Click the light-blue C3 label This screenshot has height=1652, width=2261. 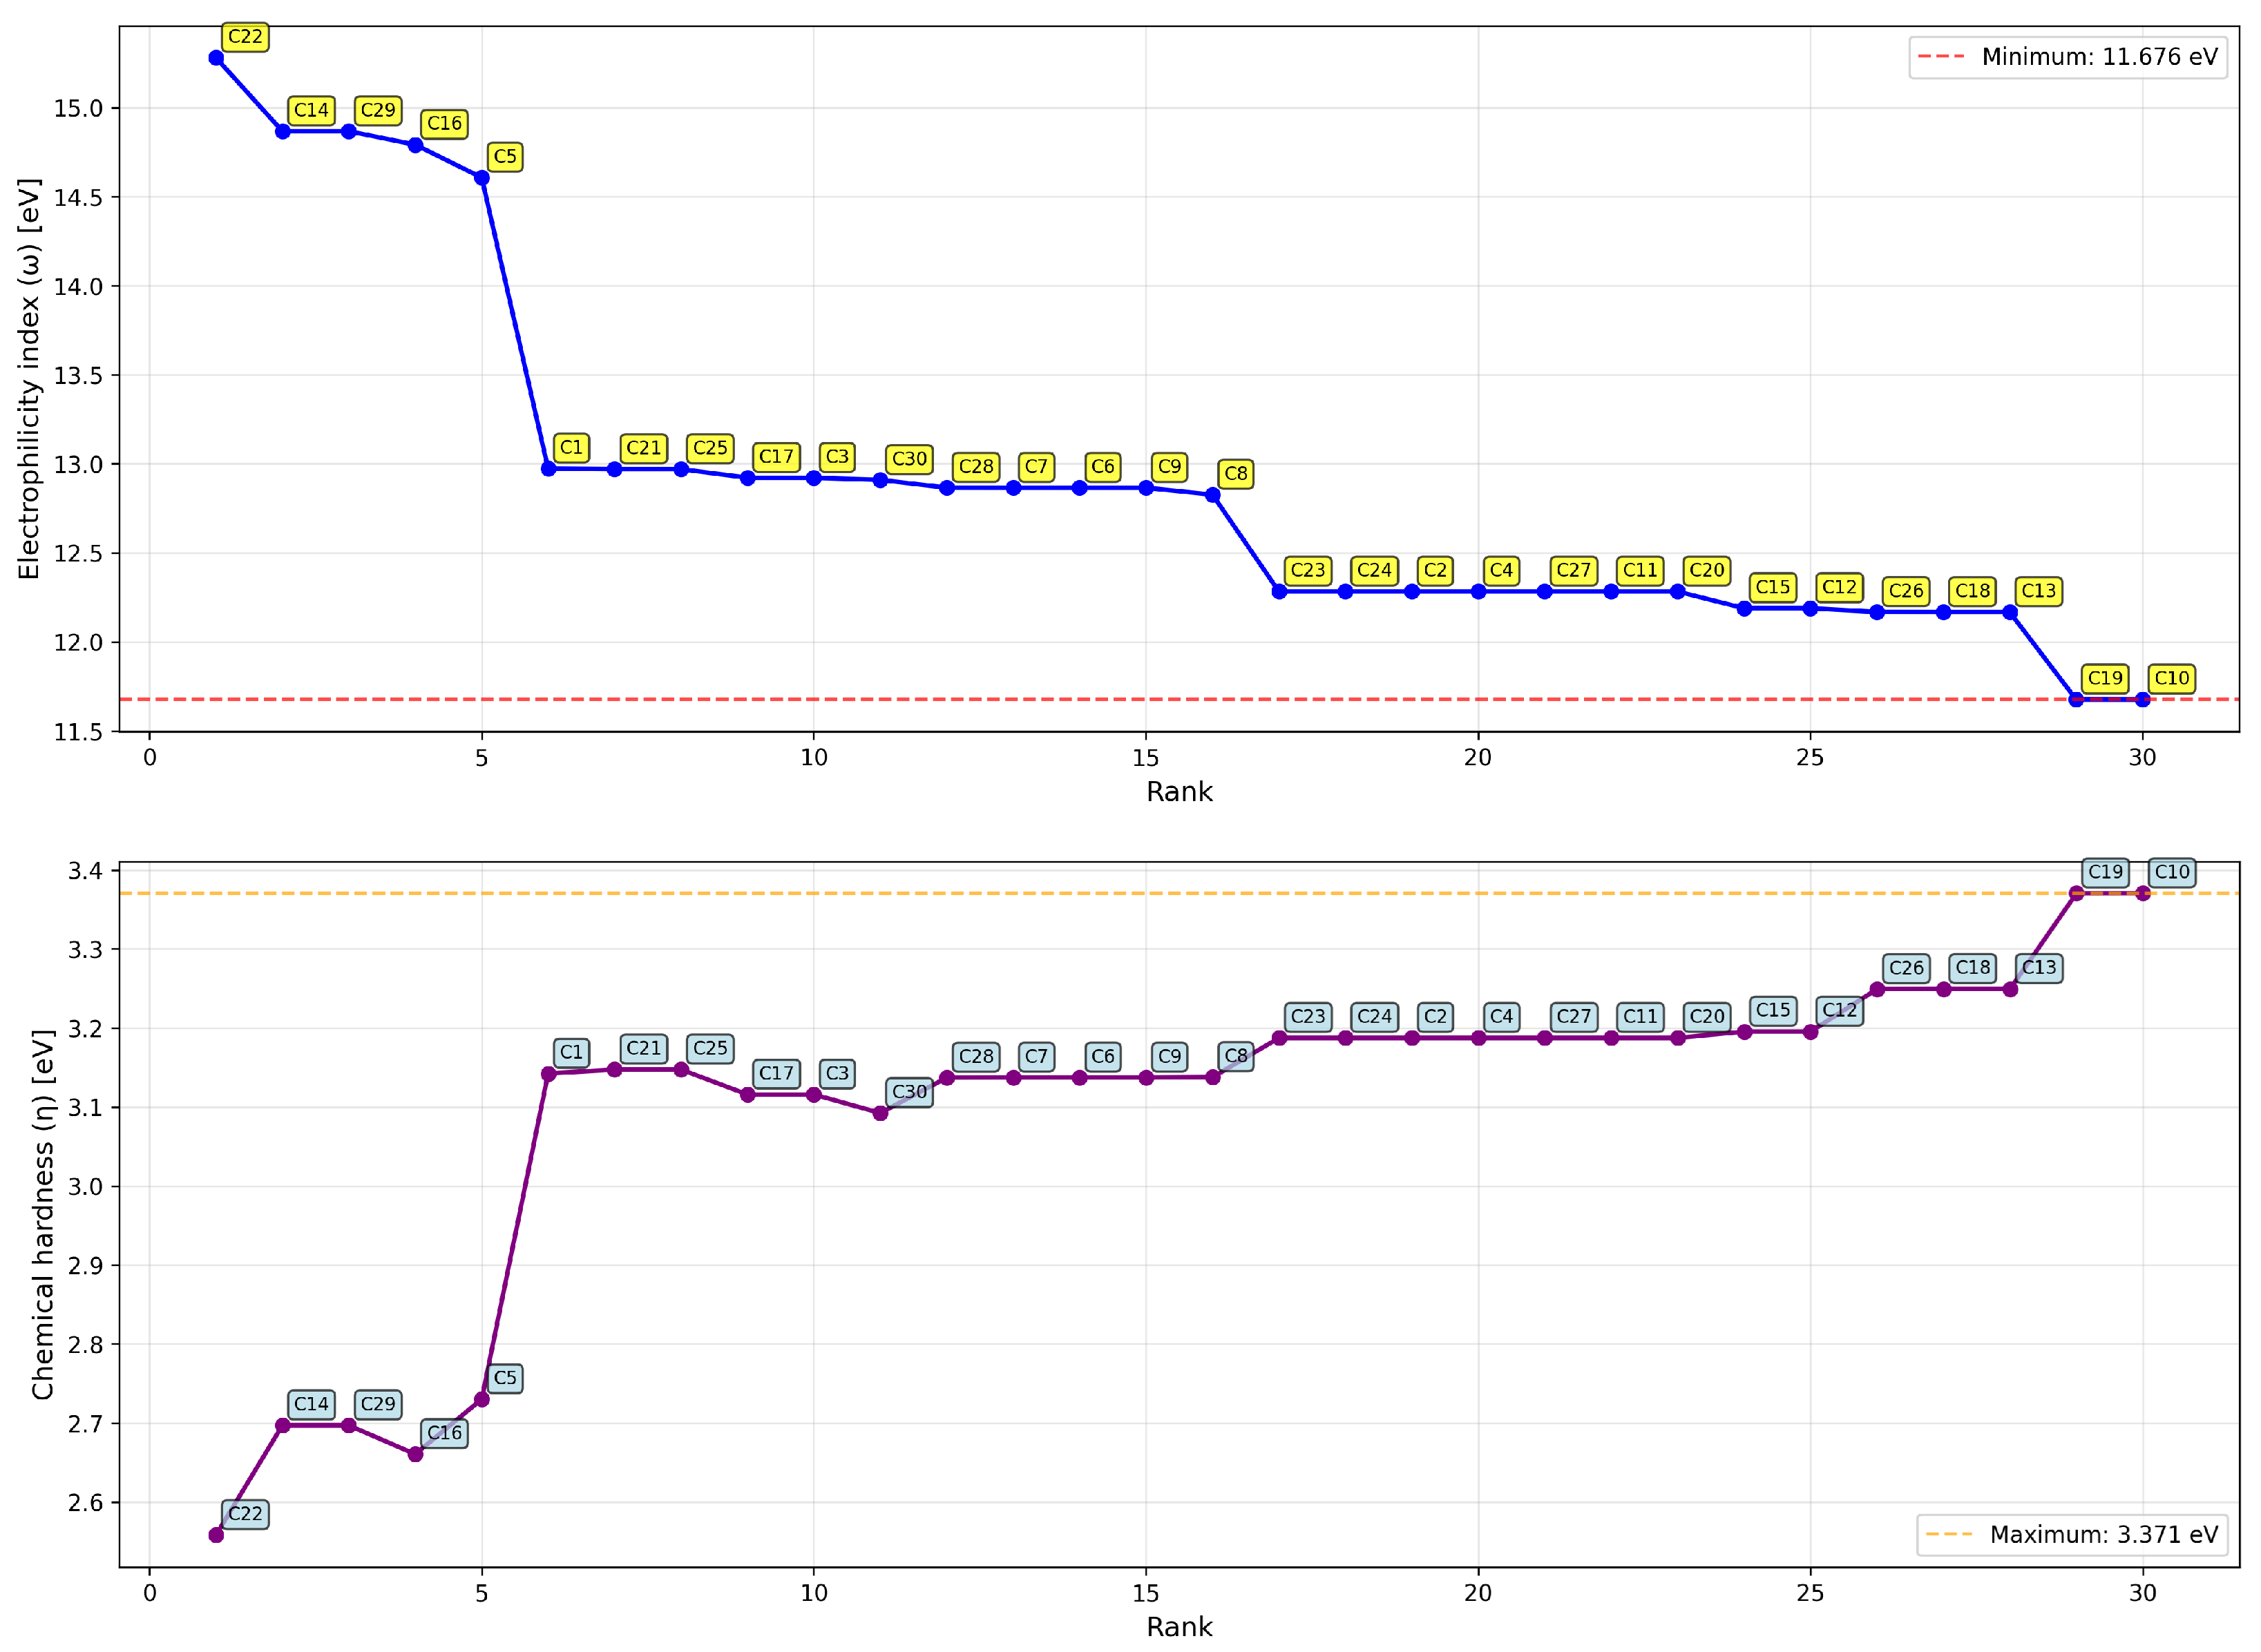click(837, 1073)
